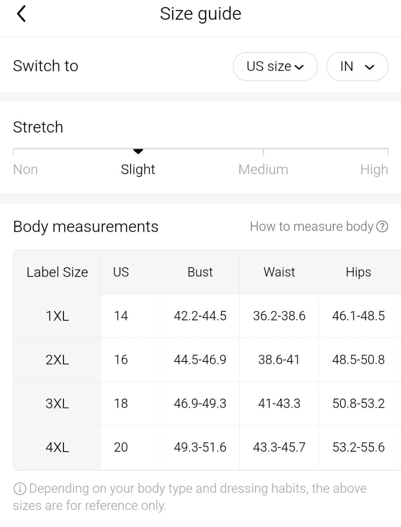This screenshot has width=401, height=527.
Task: Click the Stretch slider marker triangle
Action: pyautogui.click(x=138, y=152)
